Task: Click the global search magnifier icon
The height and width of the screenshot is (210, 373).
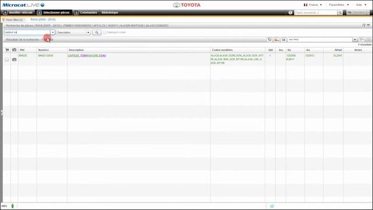Action: pos(340,13)
